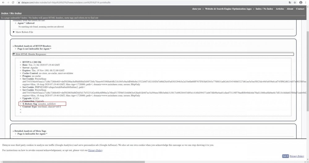Image resolution: width=309 pixels, height=163 pixels.
Task: Click the Server: Apache header line
Action: [30, 68]
